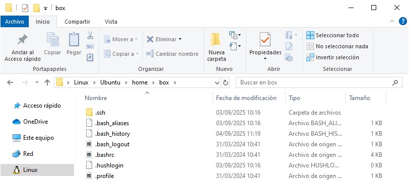The width and height of the screenshot is (409, 182).
Task: Click the scissors Cortar icon
Action: (90, 35)
